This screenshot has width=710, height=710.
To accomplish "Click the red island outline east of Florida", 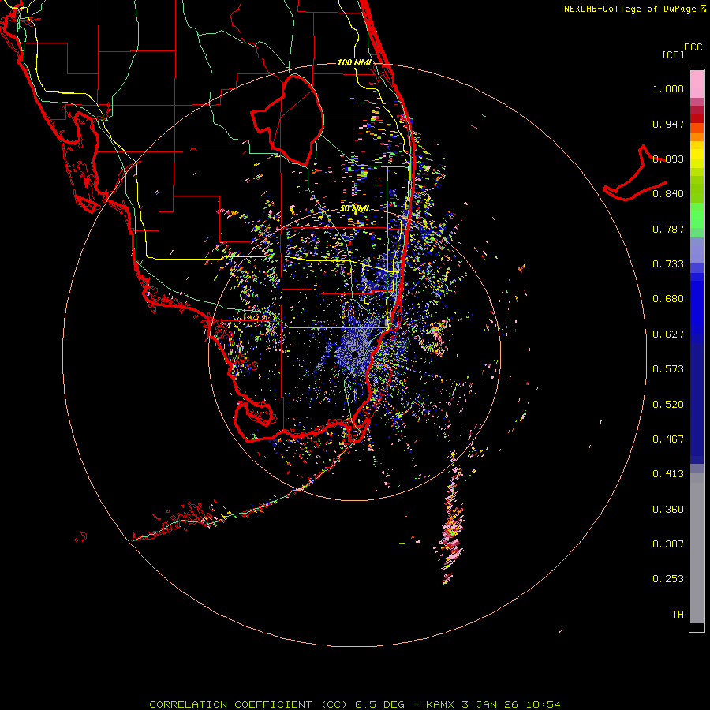I will 635,173.
